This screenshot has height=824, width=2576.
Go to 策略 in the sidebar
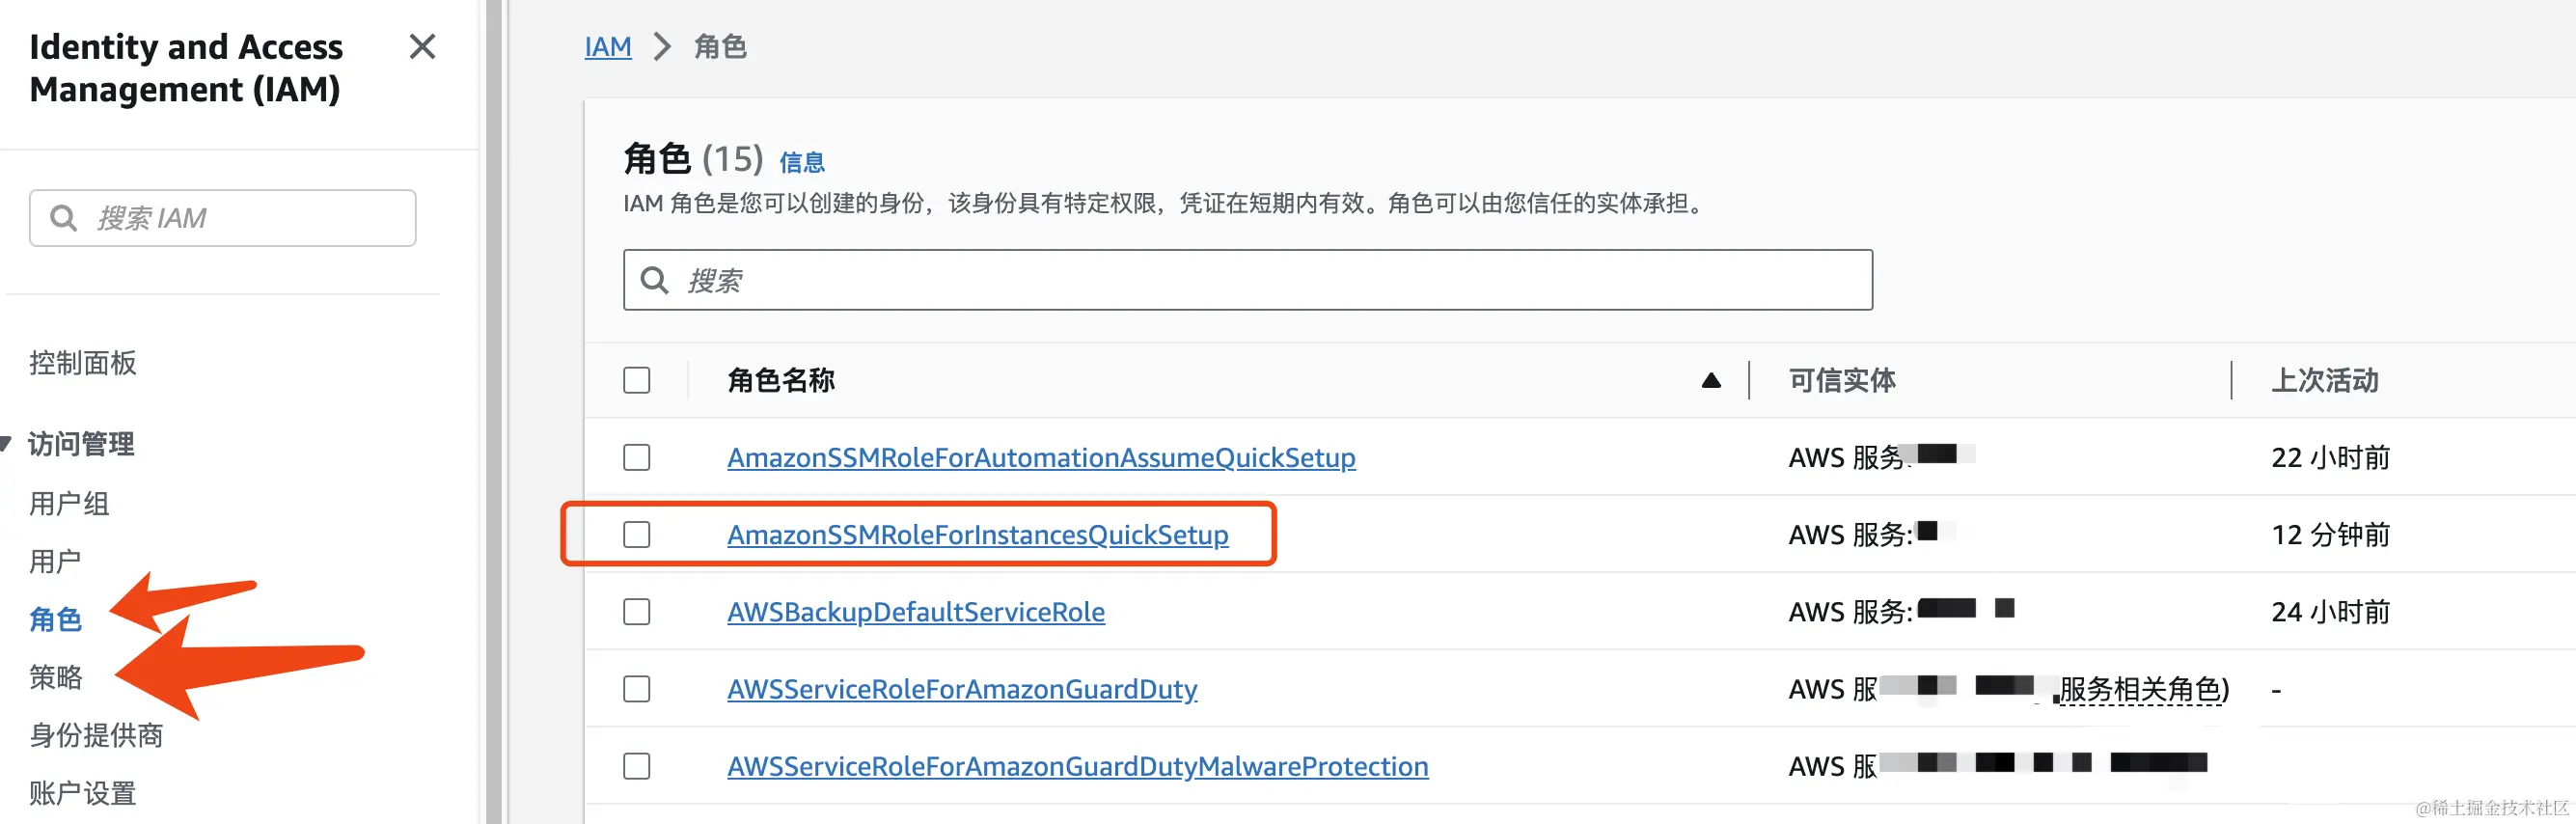tap(56, 678)
